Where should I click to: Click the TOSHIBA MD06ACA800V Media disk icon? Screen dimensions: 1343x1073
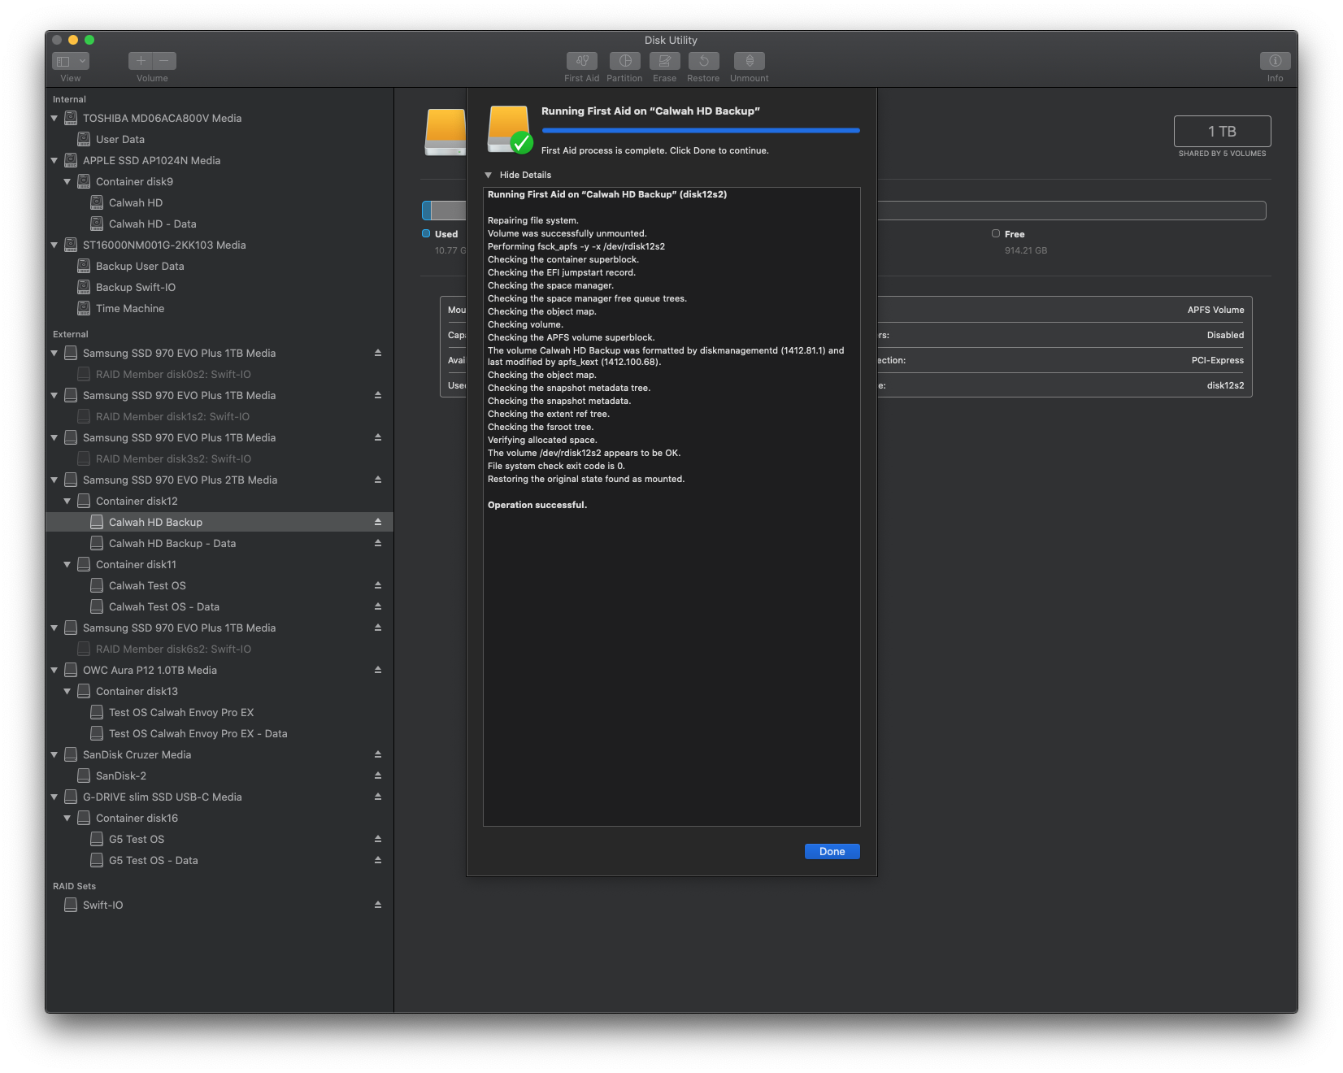coord(71,118)
